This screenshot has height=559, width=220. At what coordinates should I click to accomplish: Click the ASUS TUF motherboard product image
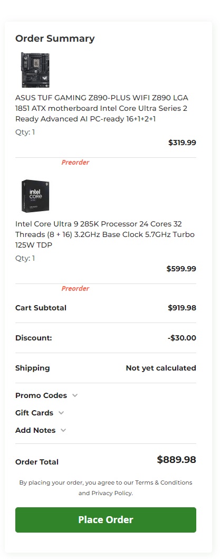click(x=35, y=70)
